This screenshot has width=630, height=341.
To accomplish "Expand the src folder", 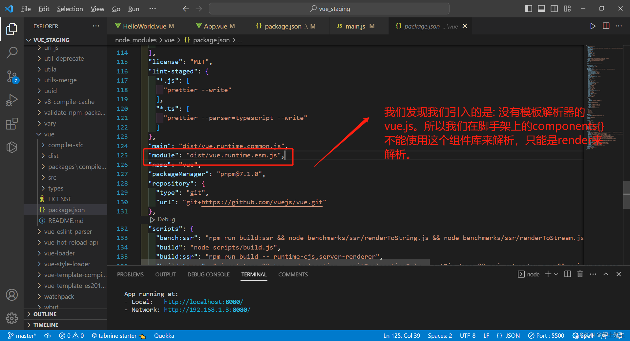I will point(66,177).
